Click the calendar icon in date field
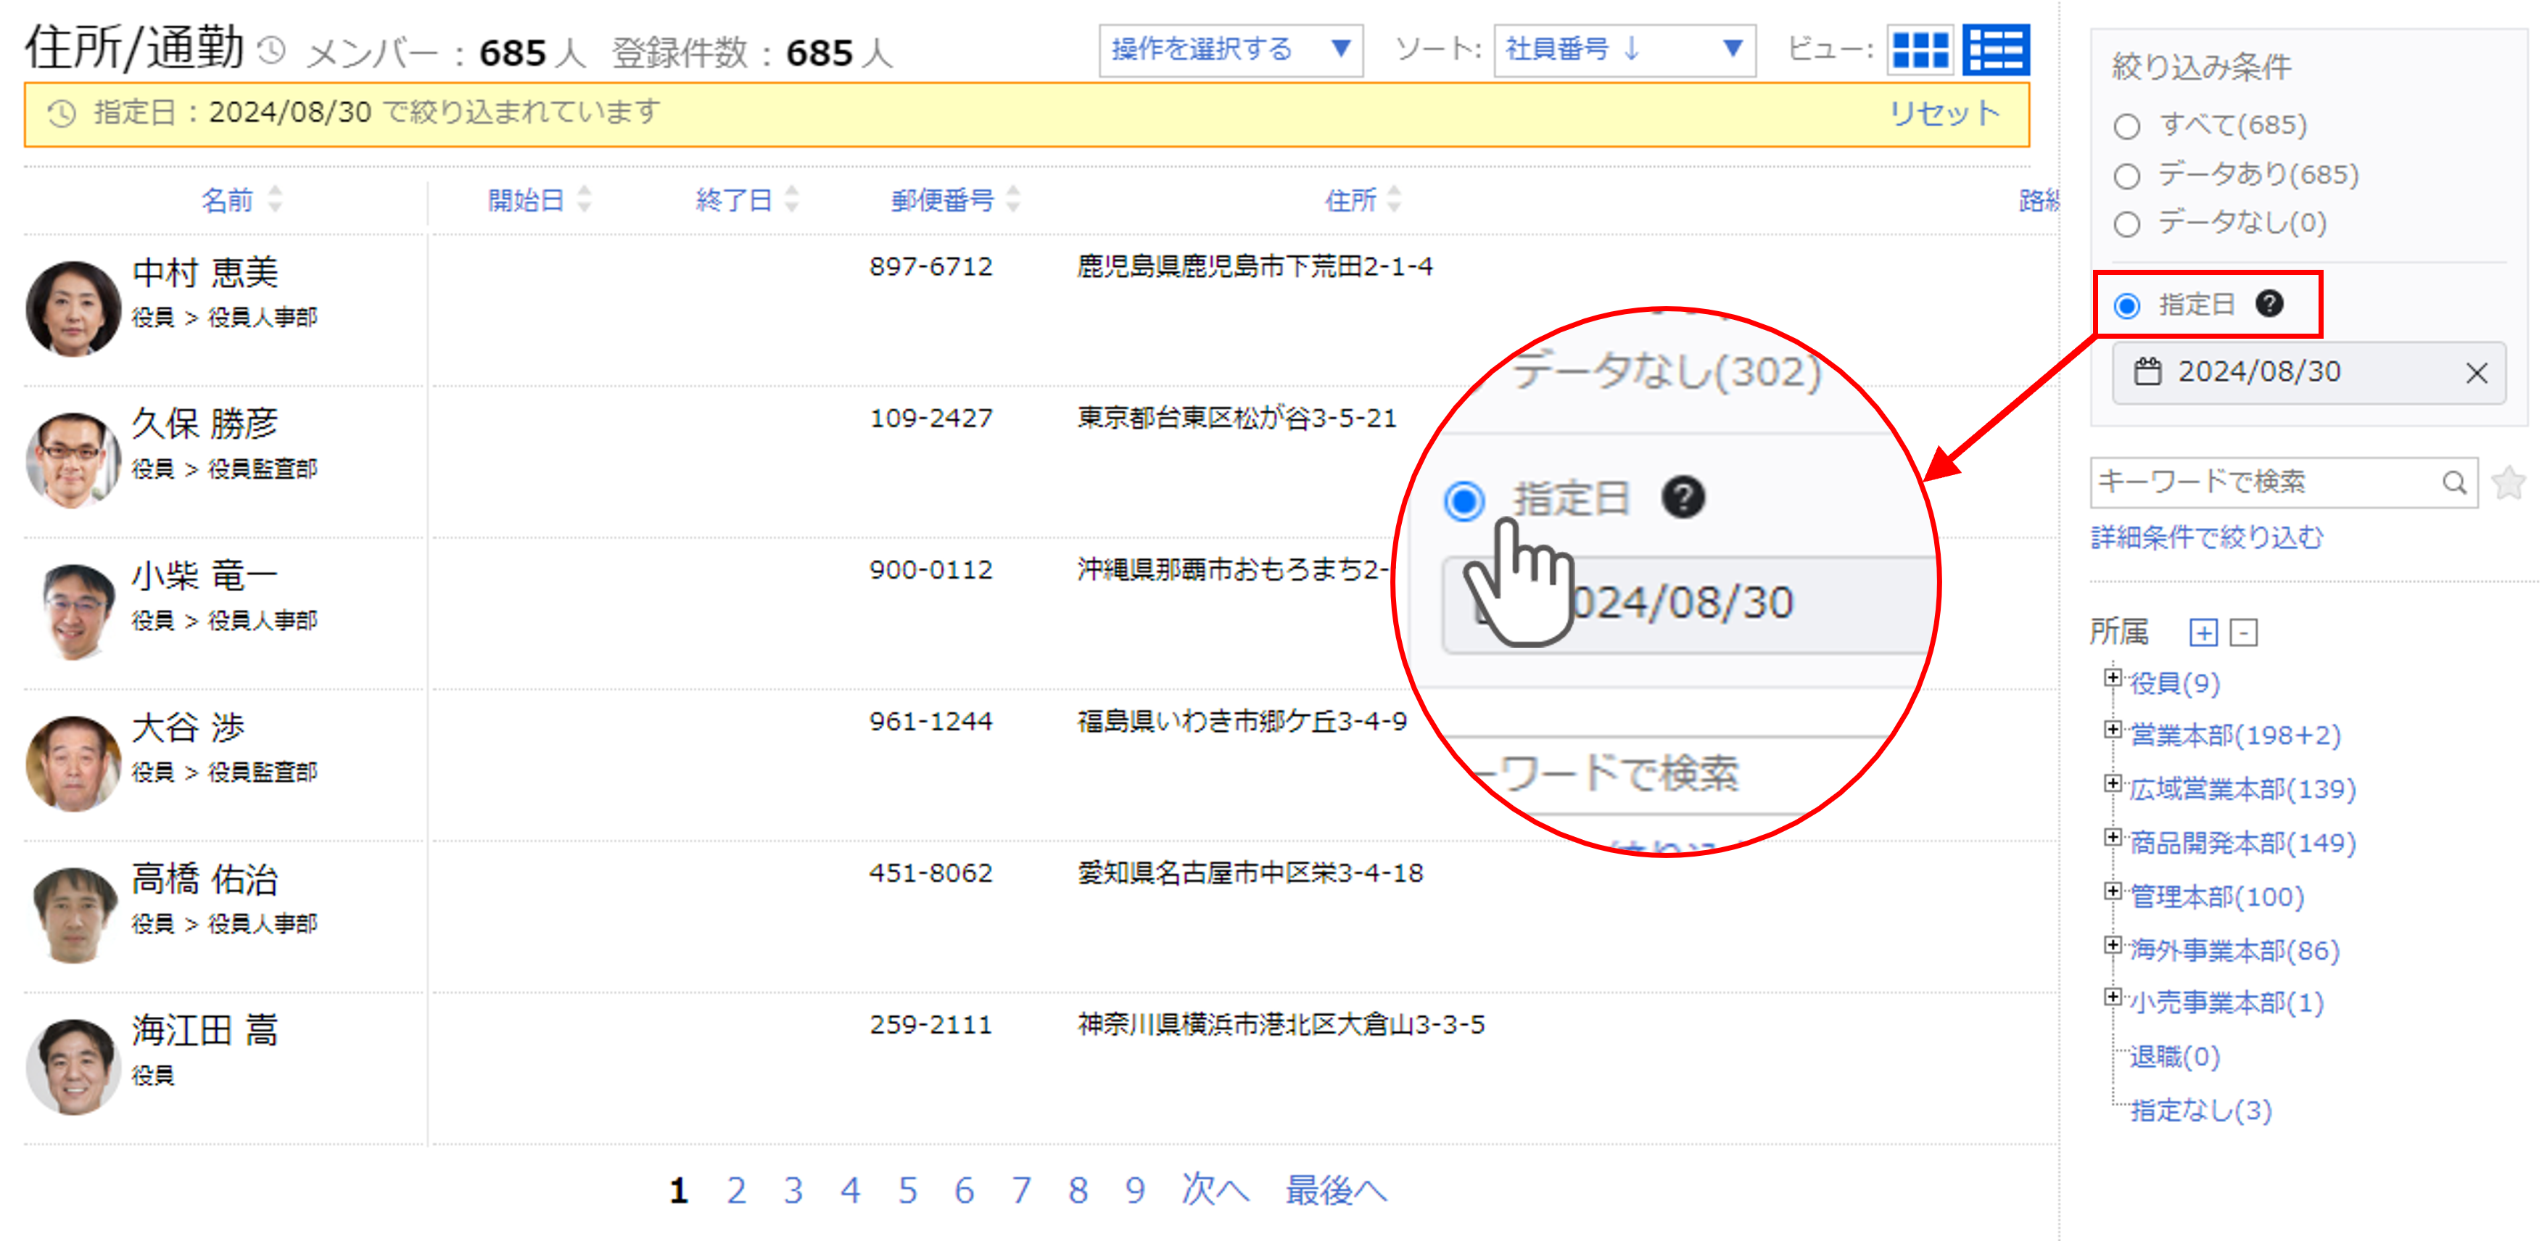Screen dimensions: 2547x1241 tap(2147, 372)
